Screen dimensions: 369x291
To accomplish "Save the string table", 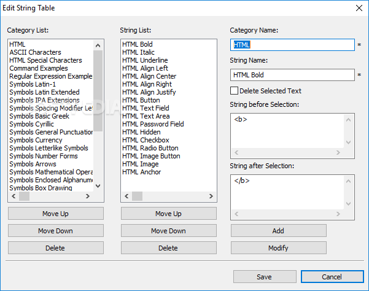I will click(264, 277).
